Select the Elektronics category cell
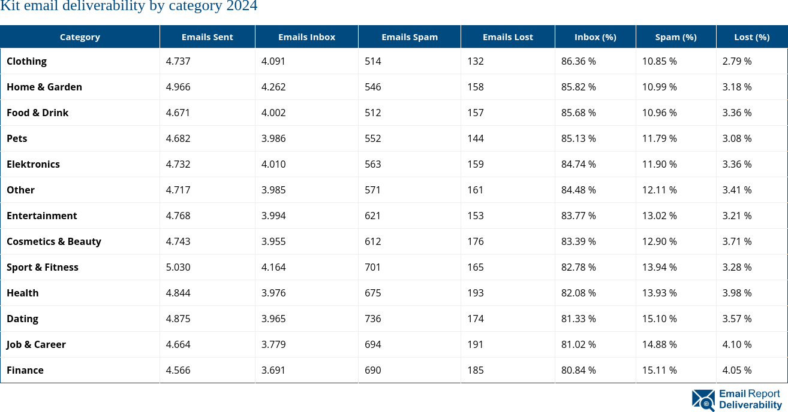The image size is (788, 412). click(80, 164)
